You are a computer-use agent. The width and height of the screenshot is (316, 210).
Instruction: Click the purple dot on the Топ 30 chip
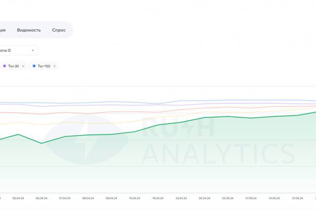tap(4, 66)
